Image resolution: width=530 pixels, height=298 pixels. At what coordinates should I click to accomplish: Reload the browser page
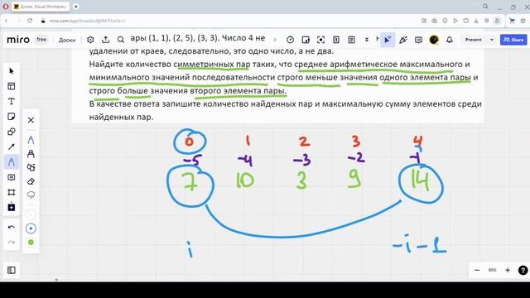coord(30,21)
